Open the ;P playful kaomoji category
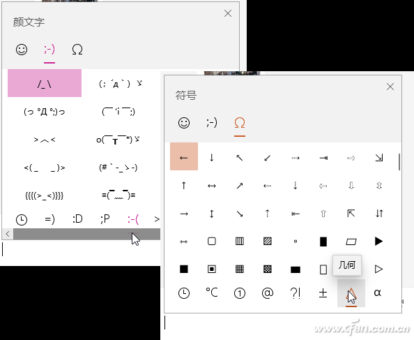The height and width of the screenshot is (340, 414). [x=105, y=219]
